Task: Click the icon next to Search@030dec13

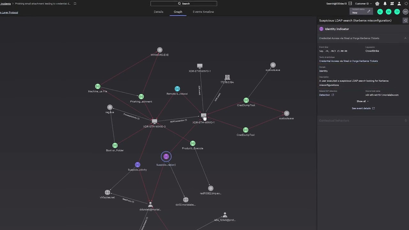Action: (350, 4)
